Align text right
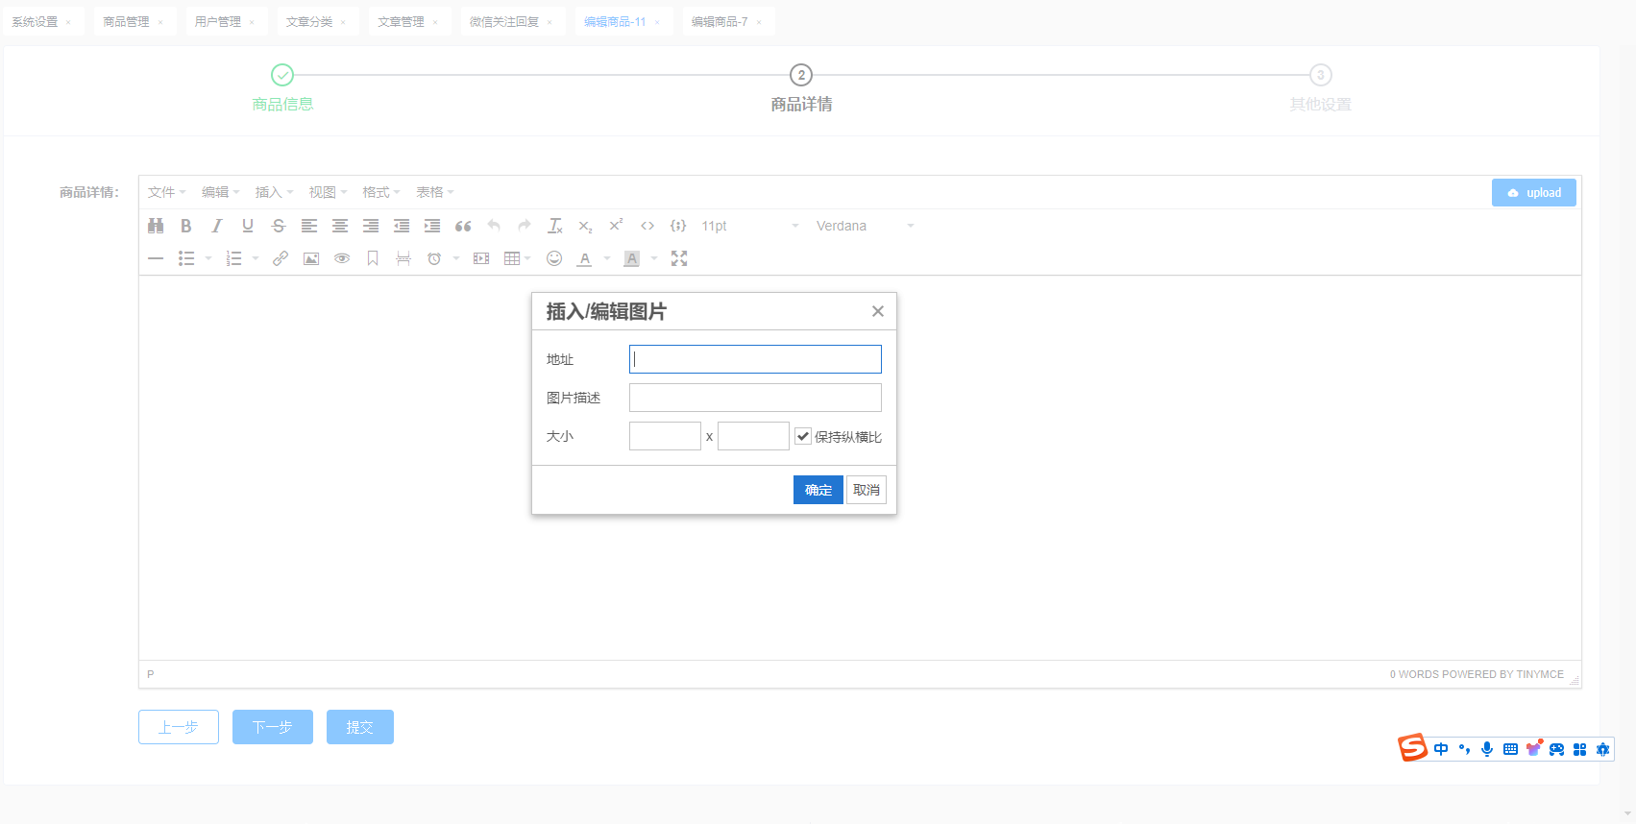This screenshot has width=1636, height=824. coord(371,226)
